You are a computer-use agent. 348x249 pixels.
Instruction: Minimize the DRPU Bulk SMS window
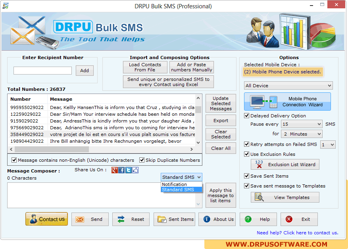(x=311, y=5)
